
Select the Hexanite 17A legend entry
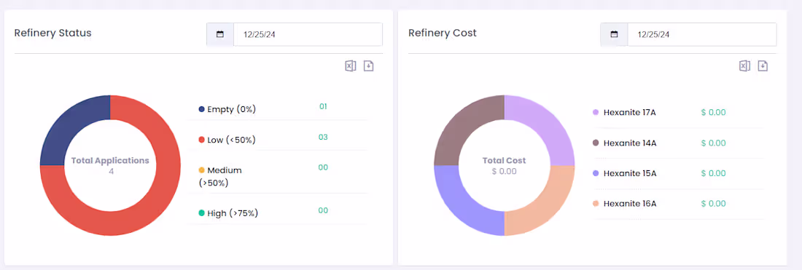pyautogui.click(x=624, y=112)
